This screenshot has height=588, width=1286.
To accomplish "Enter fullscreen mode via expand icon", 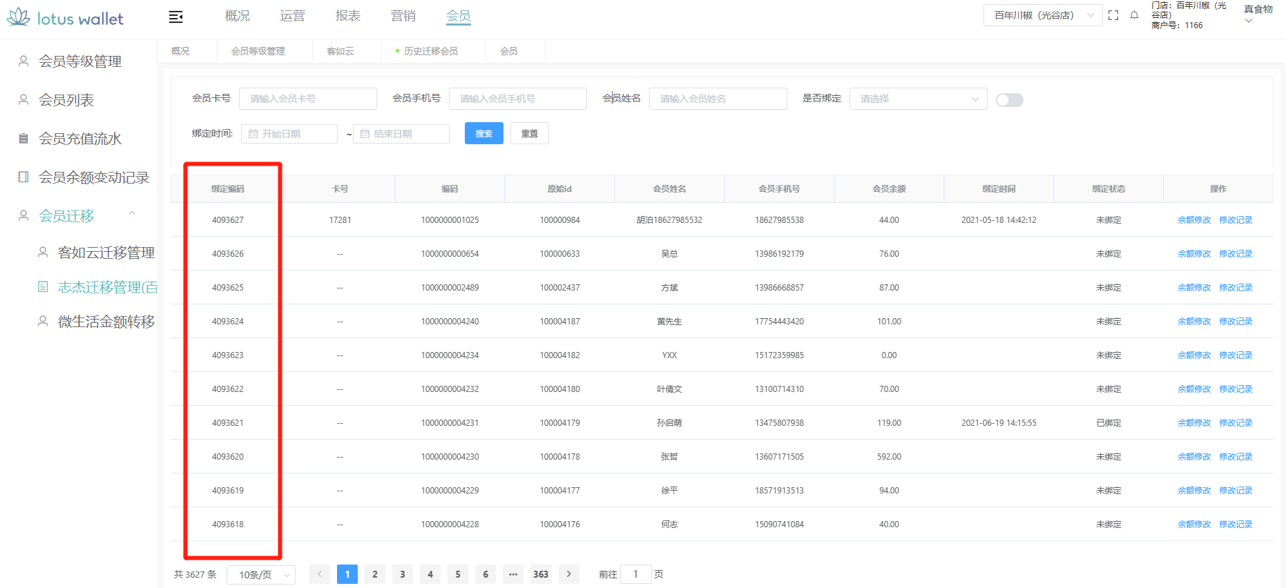I will click(1113, 15).
